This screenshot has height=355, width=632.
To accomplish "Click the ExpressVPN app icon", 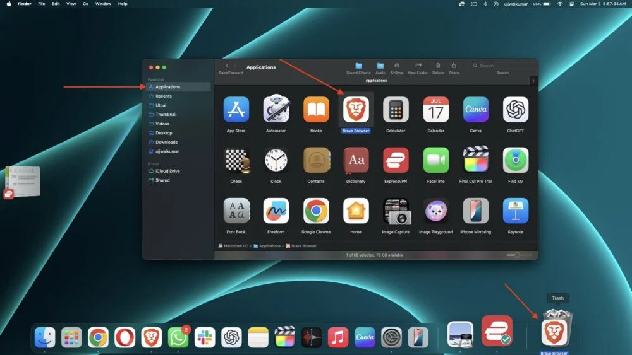I will pyautogui.click(x=396, y=160).
